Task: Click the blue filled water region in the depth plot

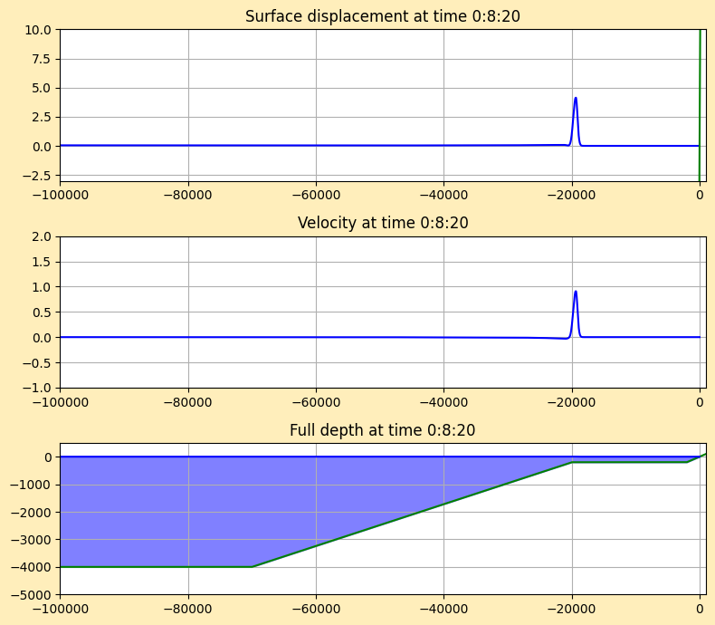Action: click(x=181, y=507)
